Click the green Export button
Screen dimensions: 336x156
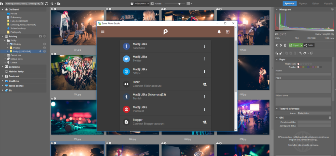[294, 45]
